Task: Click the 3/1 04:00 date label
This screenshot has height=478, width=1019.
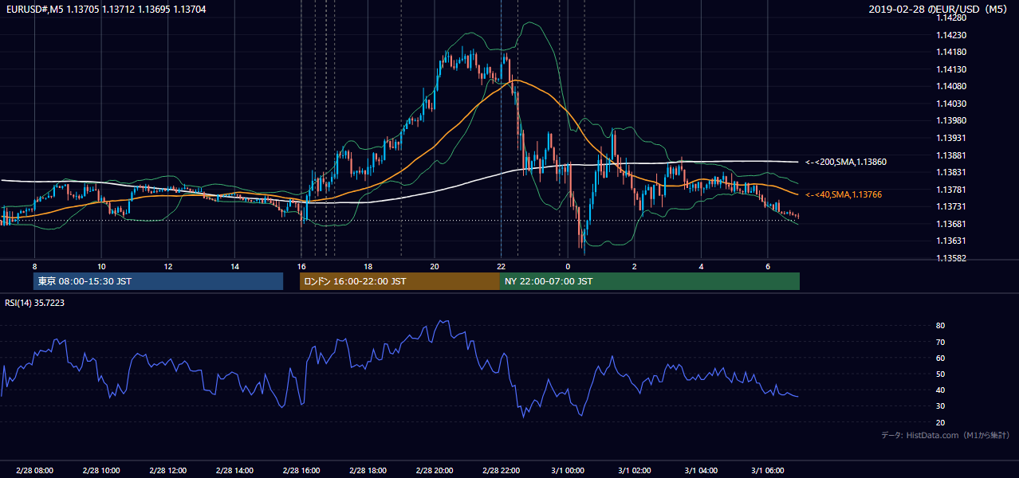Action: (701, 470)
